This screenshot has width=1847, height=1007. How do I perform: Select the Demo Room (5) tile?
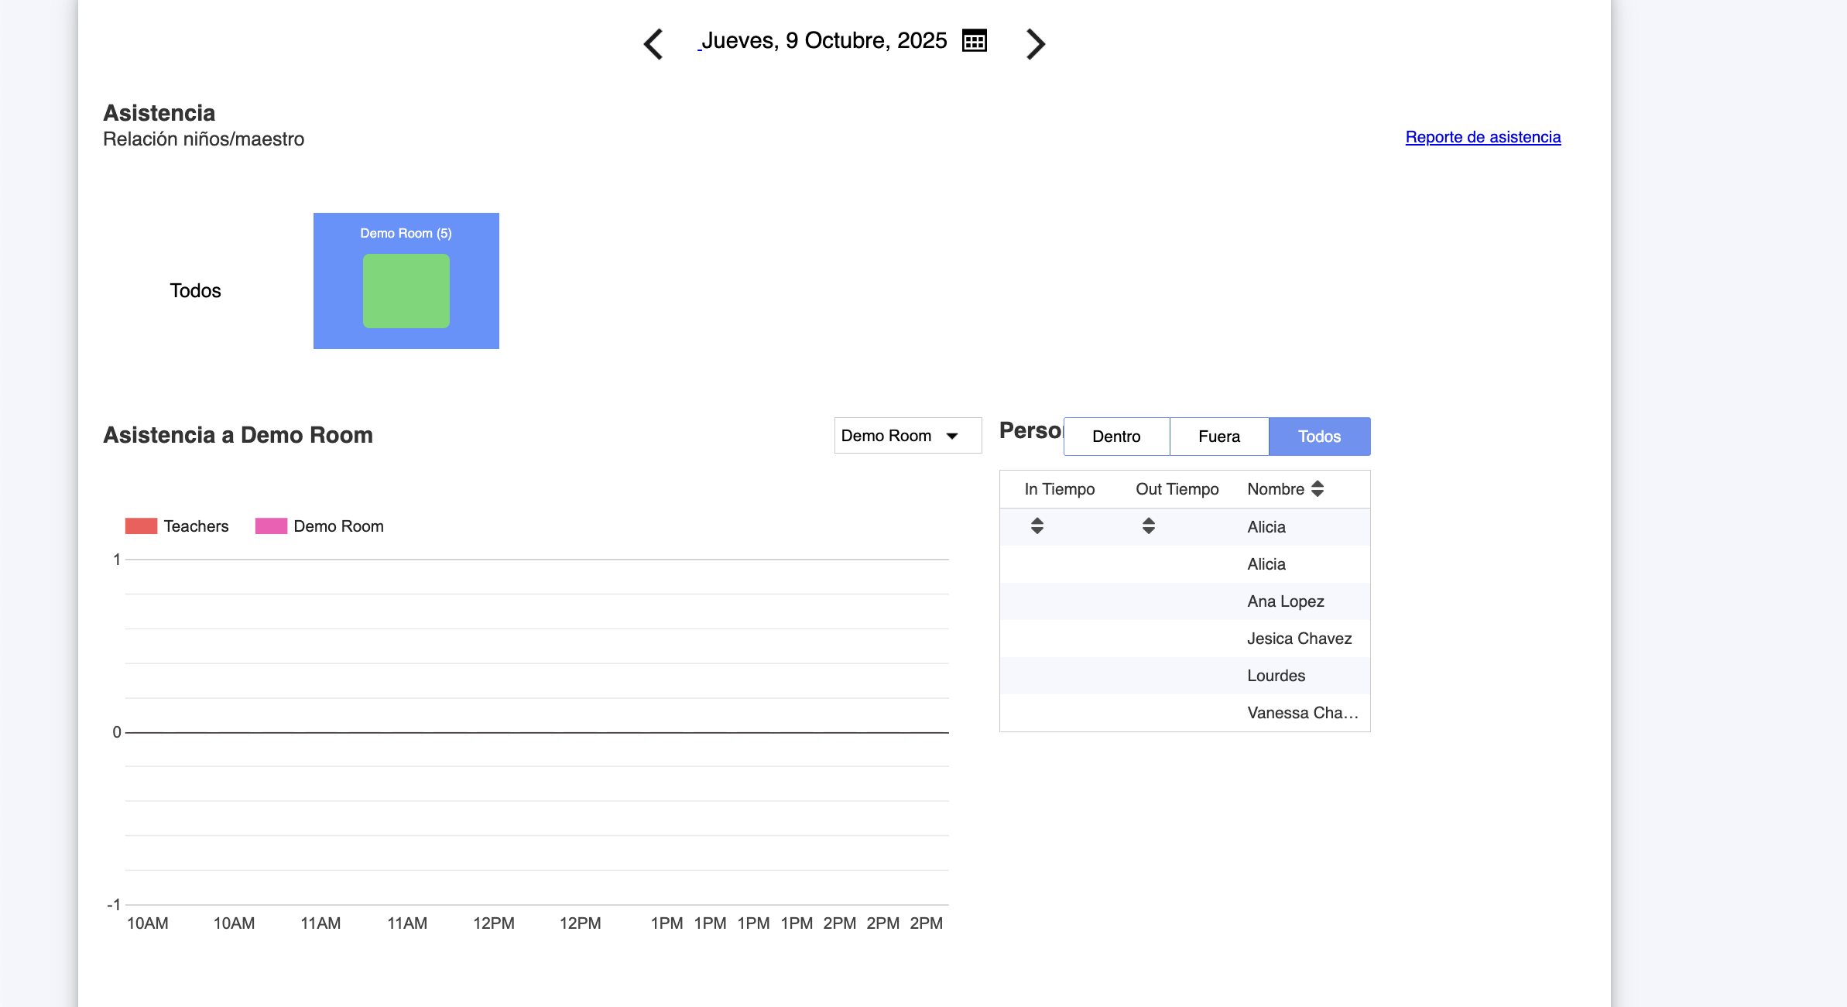(x=406, y=233)
